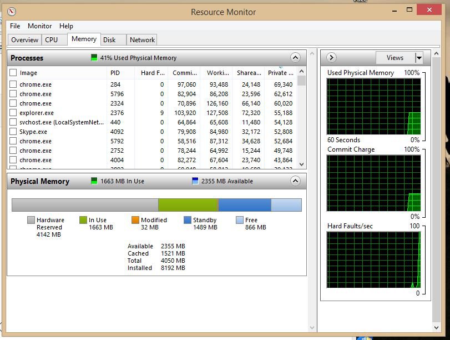Collapse the Processes section
The width and height of the screenshot is (450, 340).
[295, 58]
